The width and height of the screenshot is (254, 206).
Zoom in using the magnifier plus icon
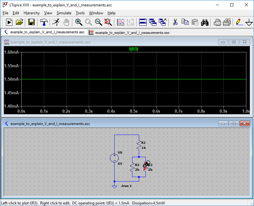point(79,22)
